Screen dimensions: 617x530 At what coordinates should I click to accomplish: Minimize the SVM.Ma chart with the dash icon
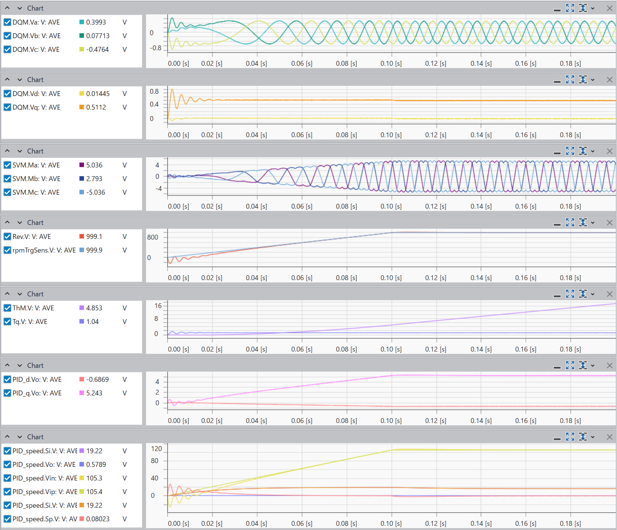[557, 153]
